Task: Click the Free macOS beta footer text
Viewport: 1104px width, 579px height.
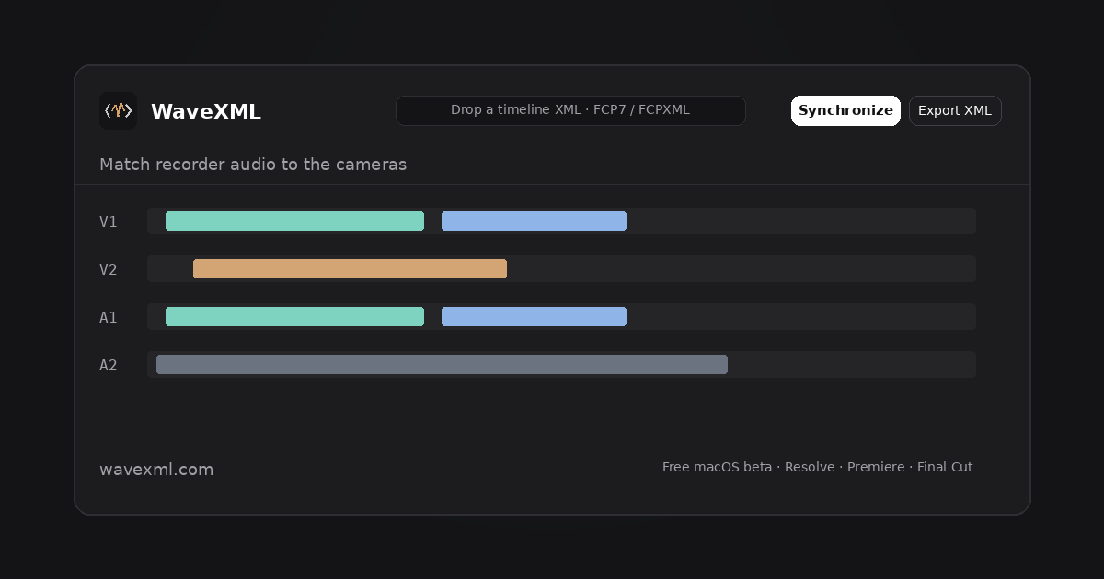Action: pos(717,467)
